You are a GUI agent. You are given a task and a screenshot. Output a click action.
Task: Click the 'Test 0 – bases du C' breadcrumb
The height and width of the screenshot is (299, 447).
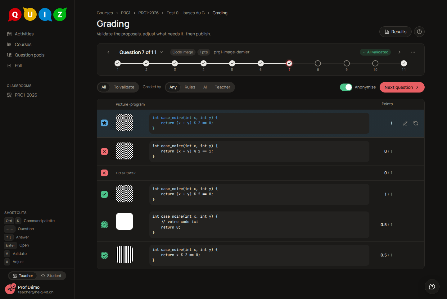(186, 13)
